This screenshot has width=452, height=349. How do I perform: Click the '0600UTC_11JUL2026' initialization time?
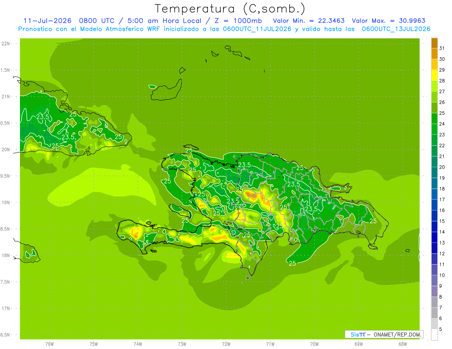point(257,29)
